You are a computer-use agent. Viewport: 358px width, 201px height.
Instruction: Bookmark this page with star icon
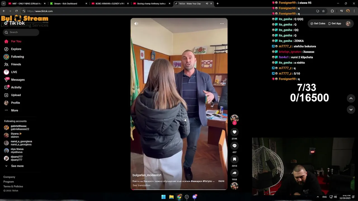(x=323, y=11)
